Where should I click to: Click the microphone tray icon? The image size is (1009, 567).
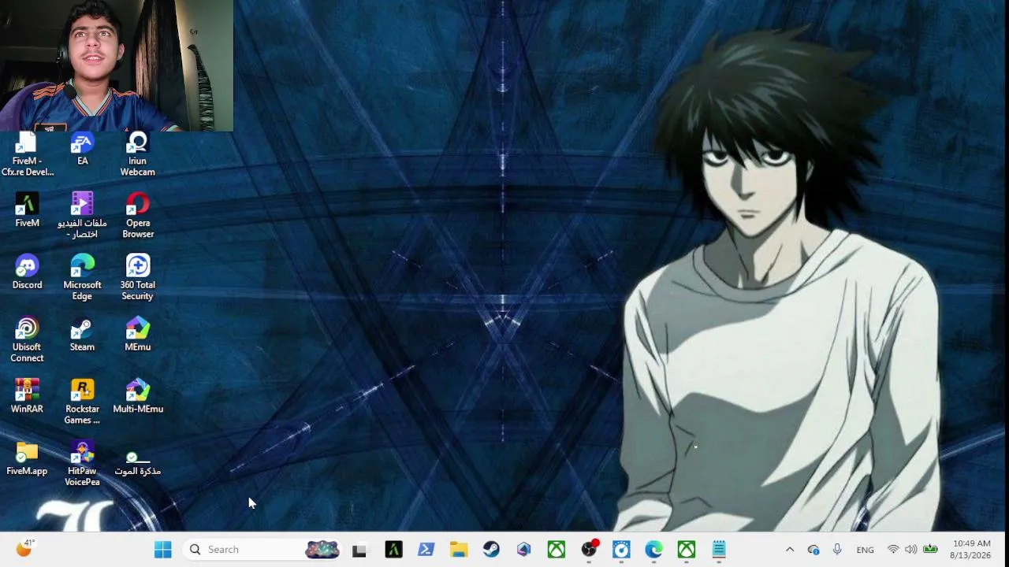tap(837, 550)
